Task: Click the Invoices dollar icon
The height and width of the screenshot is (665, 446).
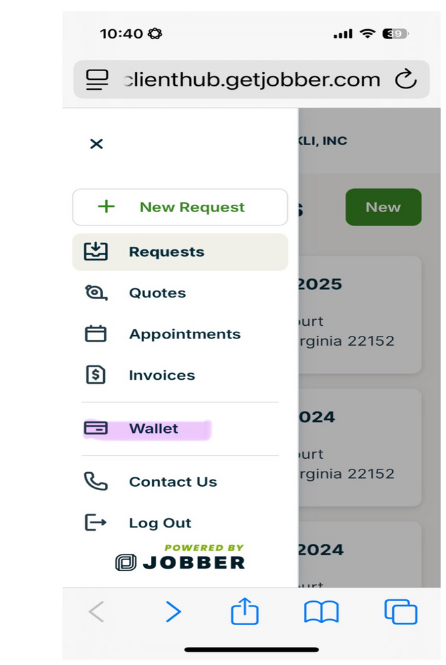Action: pyautogui.click(x=96, y=375)
